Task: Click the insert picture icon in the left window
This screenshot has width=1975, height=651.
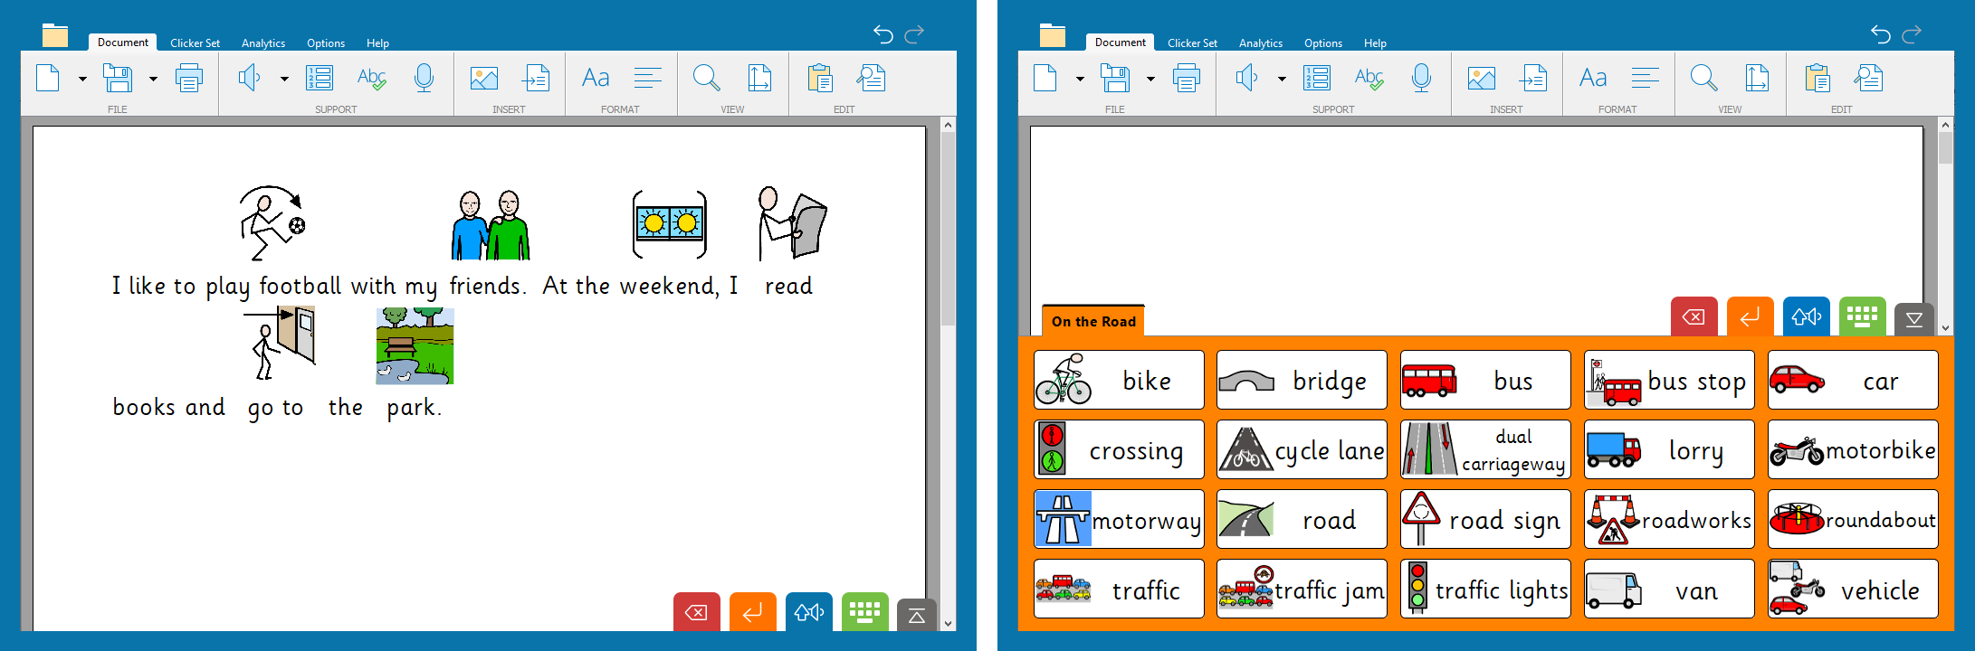Action: click(484, 79)
